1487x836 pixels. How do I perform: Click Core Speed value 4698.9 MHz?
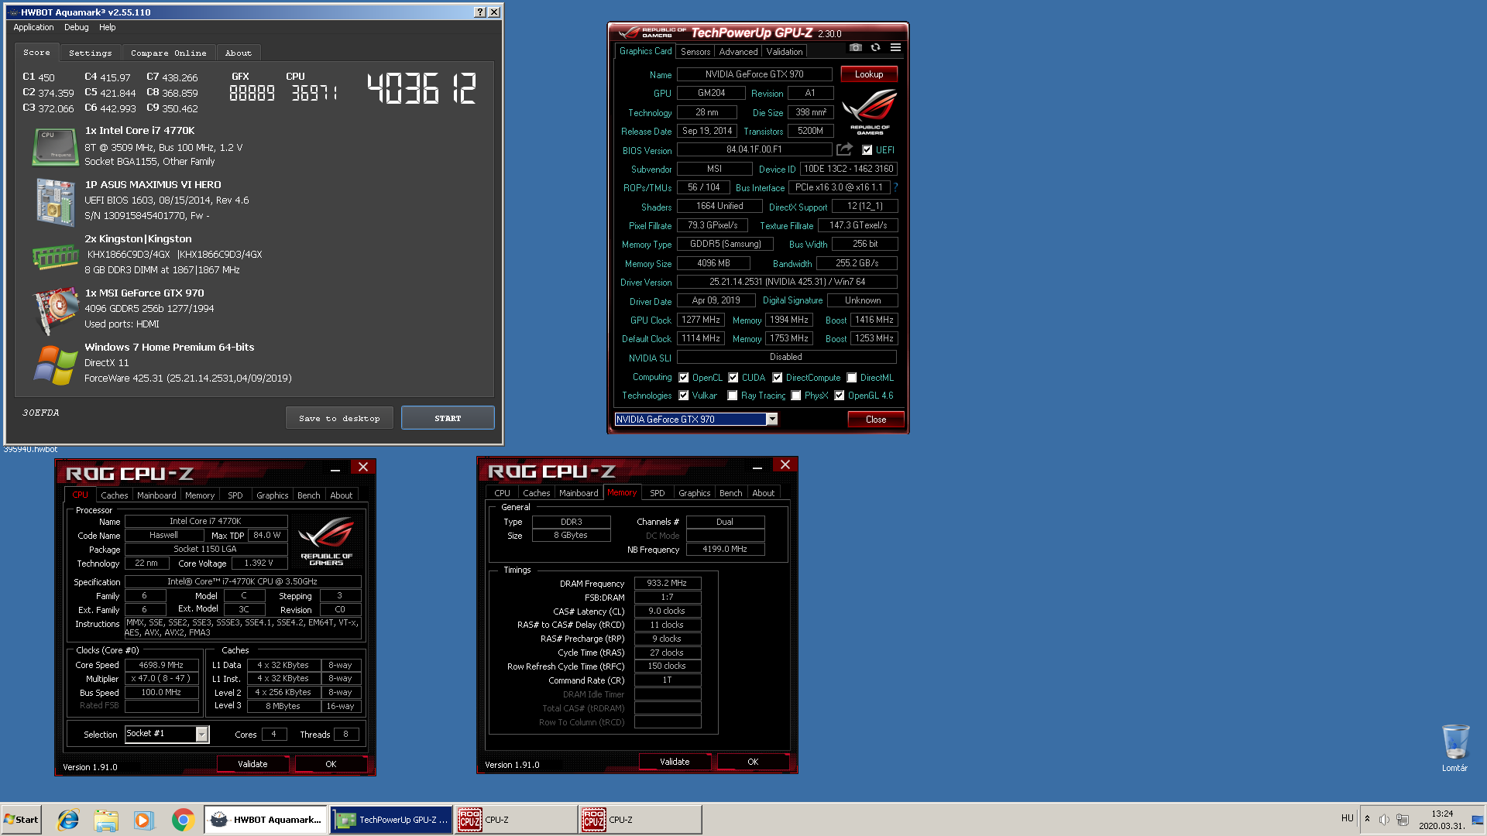[161, 665]
